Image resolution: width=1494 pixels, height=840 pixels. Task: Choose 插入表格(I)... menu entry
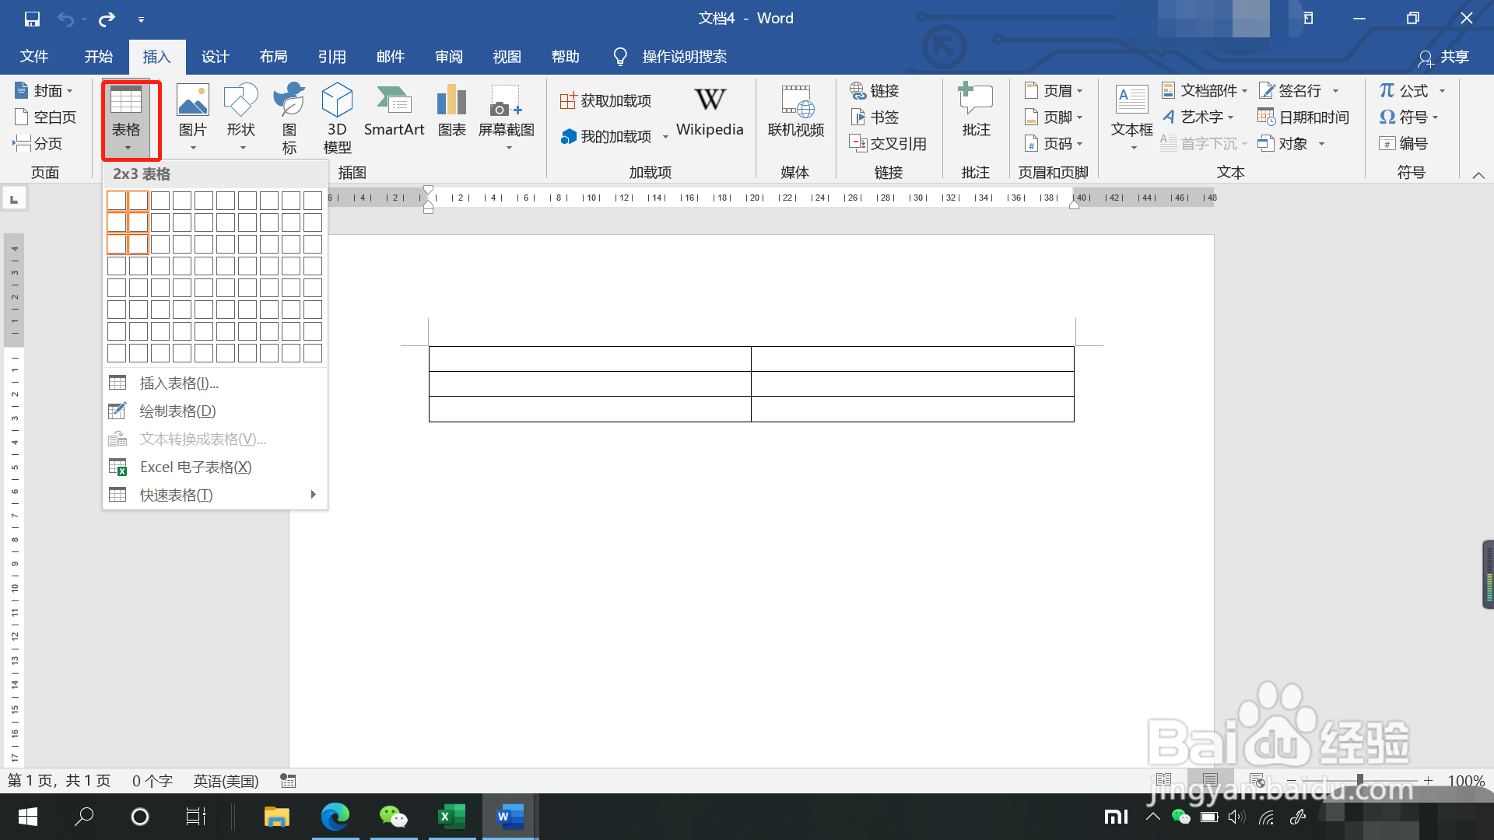point(215,383)
